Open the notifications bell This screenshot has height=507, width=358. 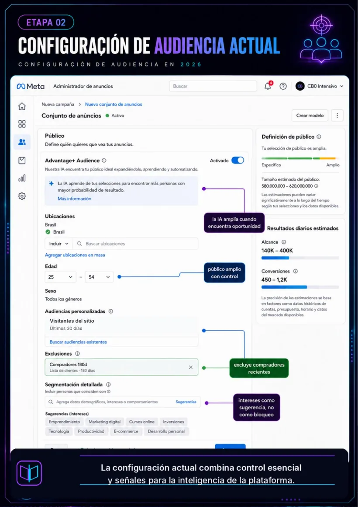[x=268, y=86]
